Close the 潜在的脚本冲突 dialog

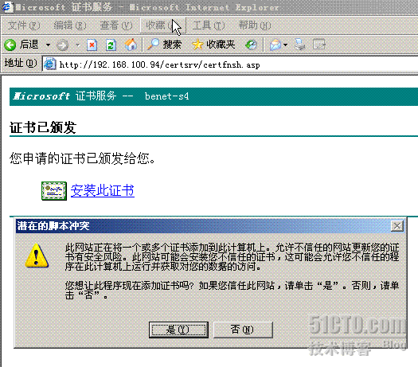pyautogui.click(x=397, y=226)
